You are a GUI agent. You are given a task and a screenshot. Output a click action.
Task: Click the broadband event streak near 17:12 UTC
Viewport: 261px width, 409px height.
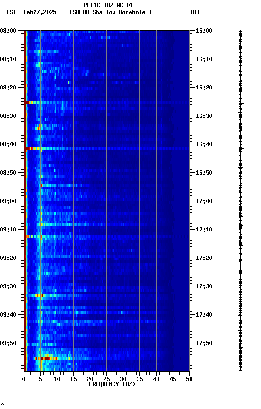106,236
